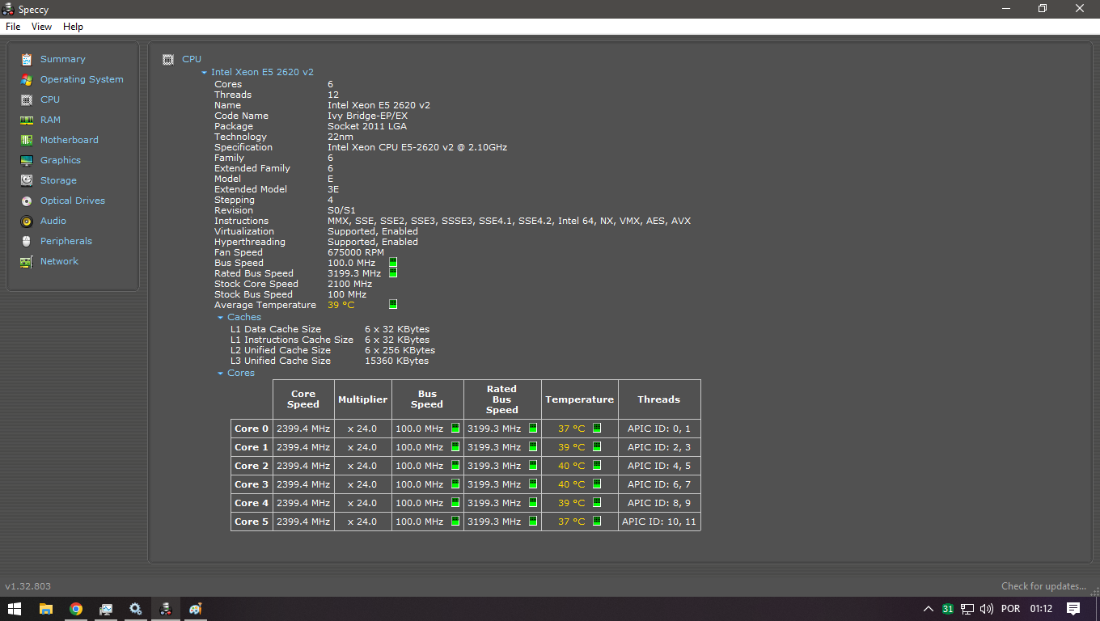
Task: Click Technology value 22nm
Action: click(341, 137)
